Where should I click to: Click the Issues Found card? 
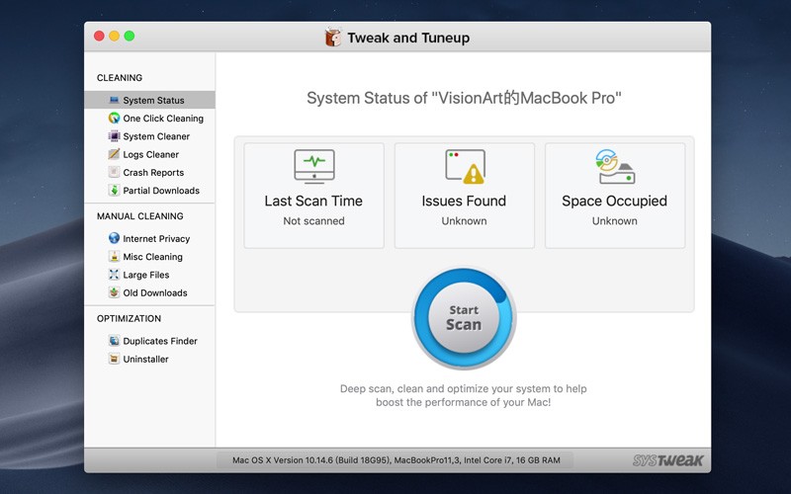click(x=464, y=196)
